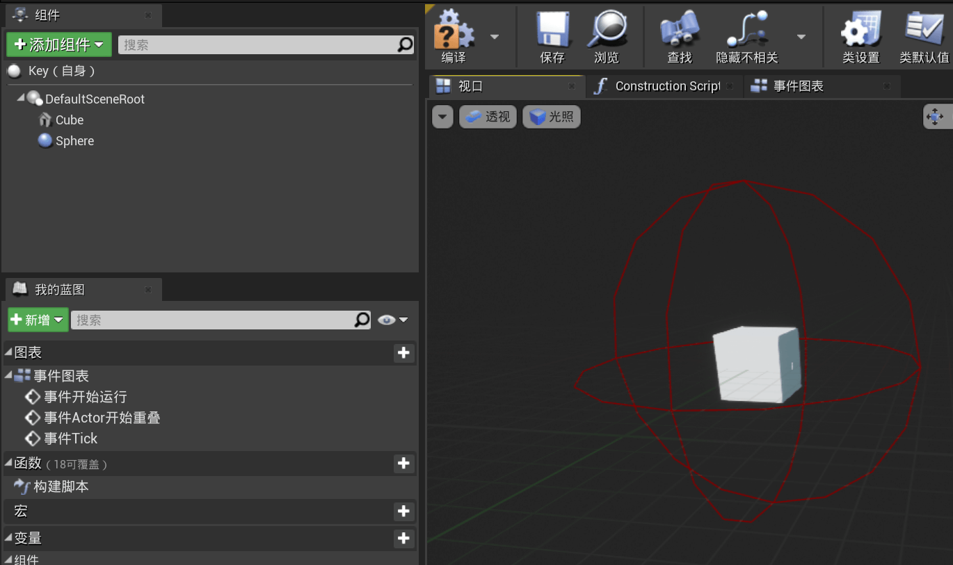953x565 pixels.
Task: Close the Construction Script tab
Action: tap(730, 86)
